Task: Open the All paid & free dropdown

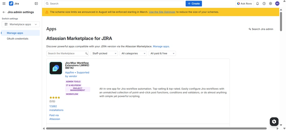Action: point(162,53)
